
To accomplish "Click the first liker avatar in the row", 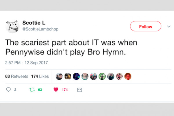I will point(59,76).
